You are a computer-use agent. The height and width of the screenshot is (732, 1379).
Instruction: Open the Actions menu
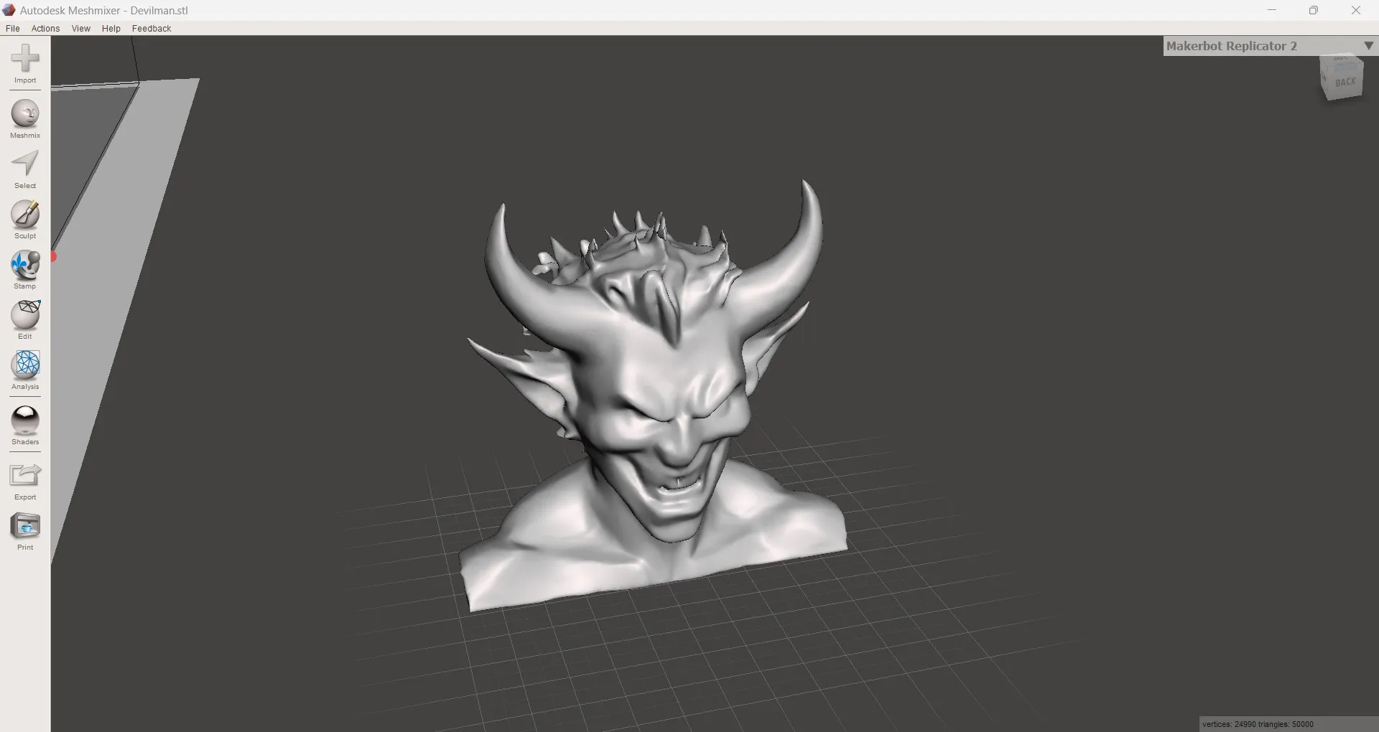coord(45,29)
